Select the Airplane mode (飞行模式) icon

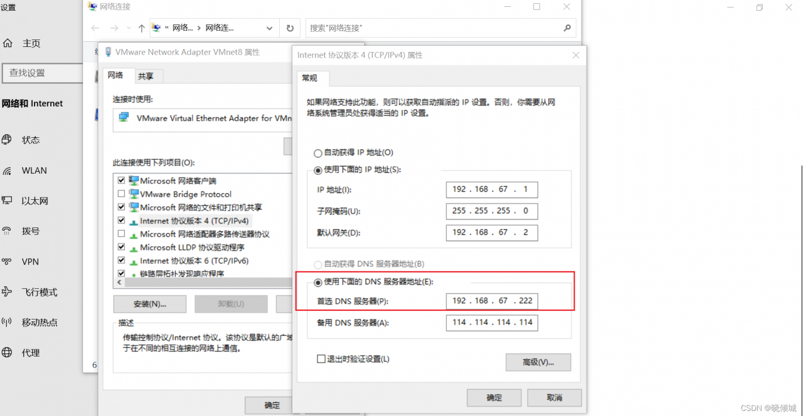[x=8, y=292]
